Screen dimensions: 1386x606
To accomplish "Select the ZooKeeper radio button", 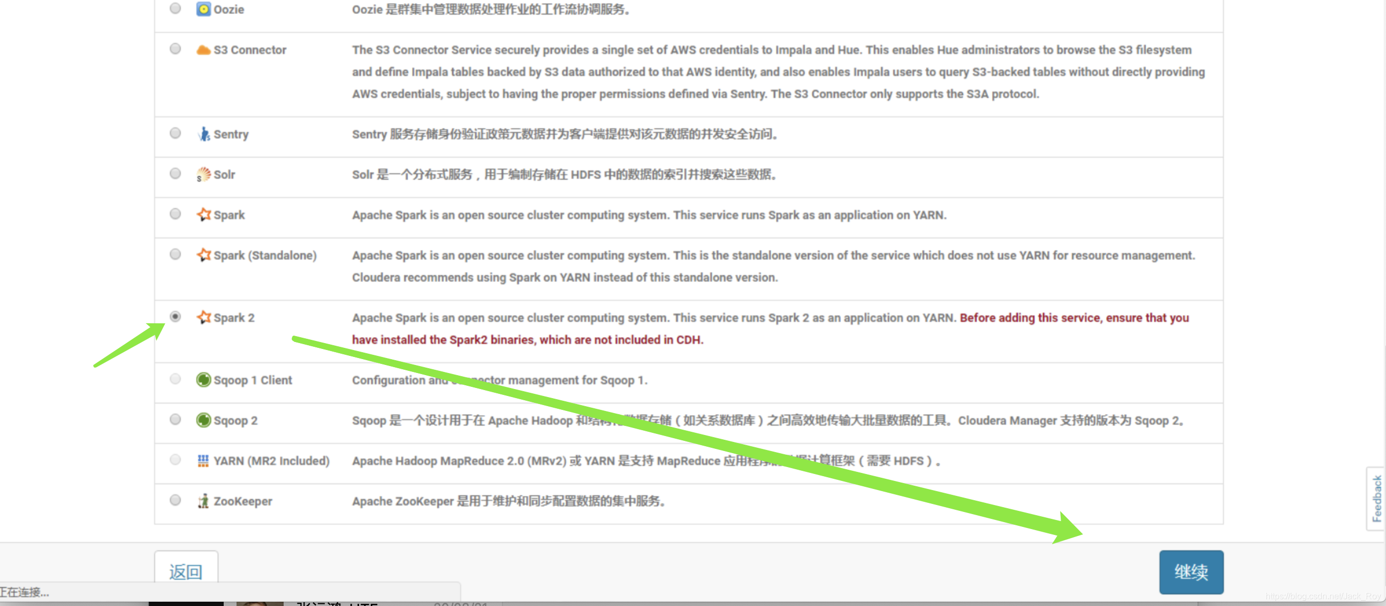I will [176, 500].
